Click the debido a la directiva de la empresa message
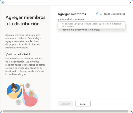This screenshot has height=113, width=133. point(81,30)
